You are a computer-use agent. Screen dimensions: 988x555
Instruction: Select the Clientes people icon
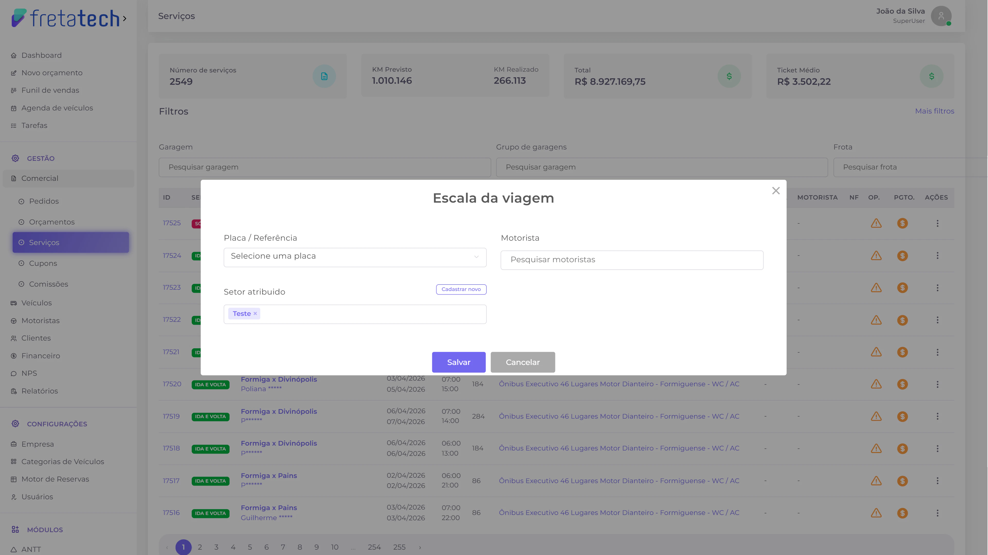click(x=14, y=338)
